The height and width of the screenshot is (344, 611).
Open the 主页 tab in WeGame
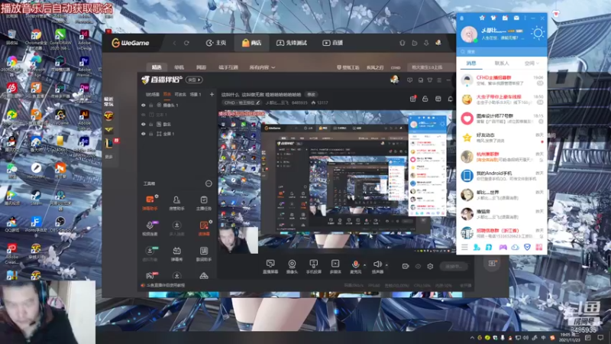[x=216, y=43]
